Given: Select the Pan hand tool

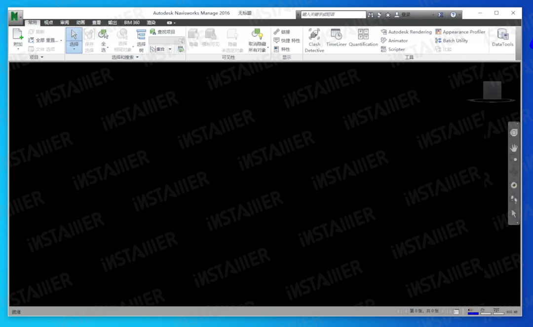Looking at the screenshot, I should tap(514, 148).
